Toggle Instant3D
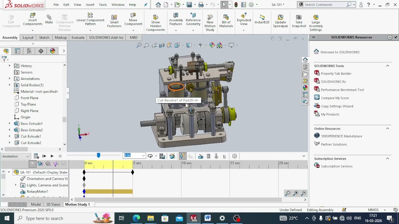The width and height of the screenshot is (399, 224). click(x=262, y=19)
